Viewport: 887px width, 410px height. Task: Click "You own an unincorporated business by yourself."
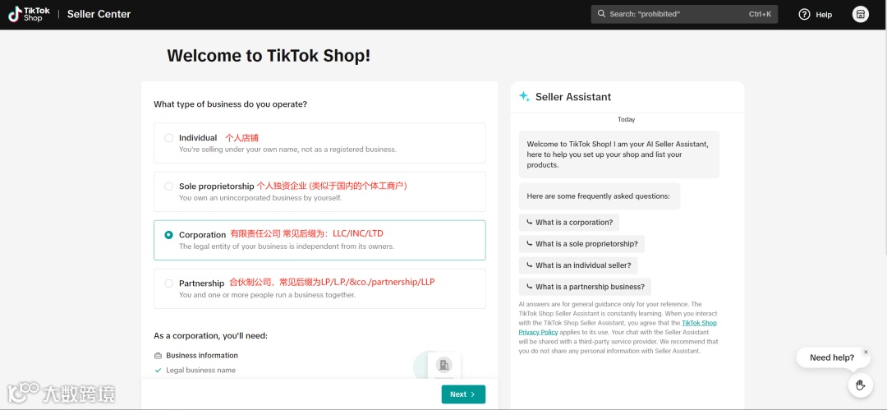(261, 198)
